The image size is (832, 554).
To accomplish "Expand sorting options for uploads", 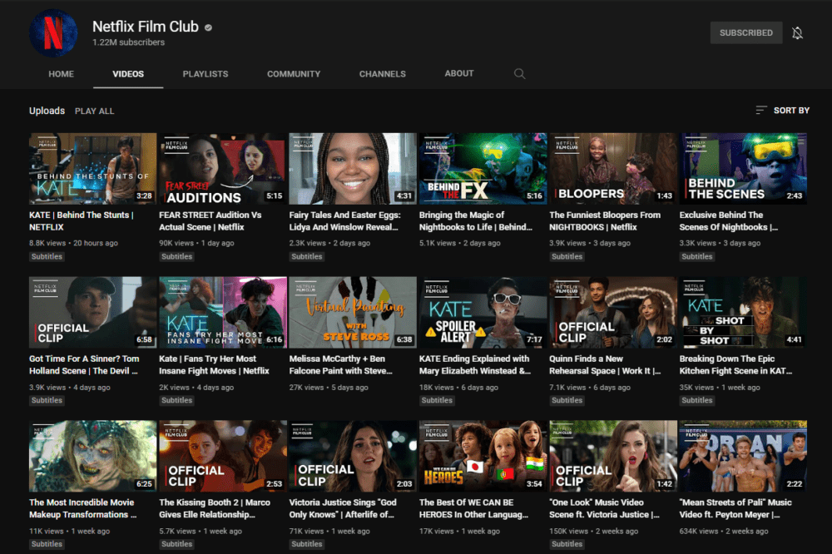I will (782, 109).
